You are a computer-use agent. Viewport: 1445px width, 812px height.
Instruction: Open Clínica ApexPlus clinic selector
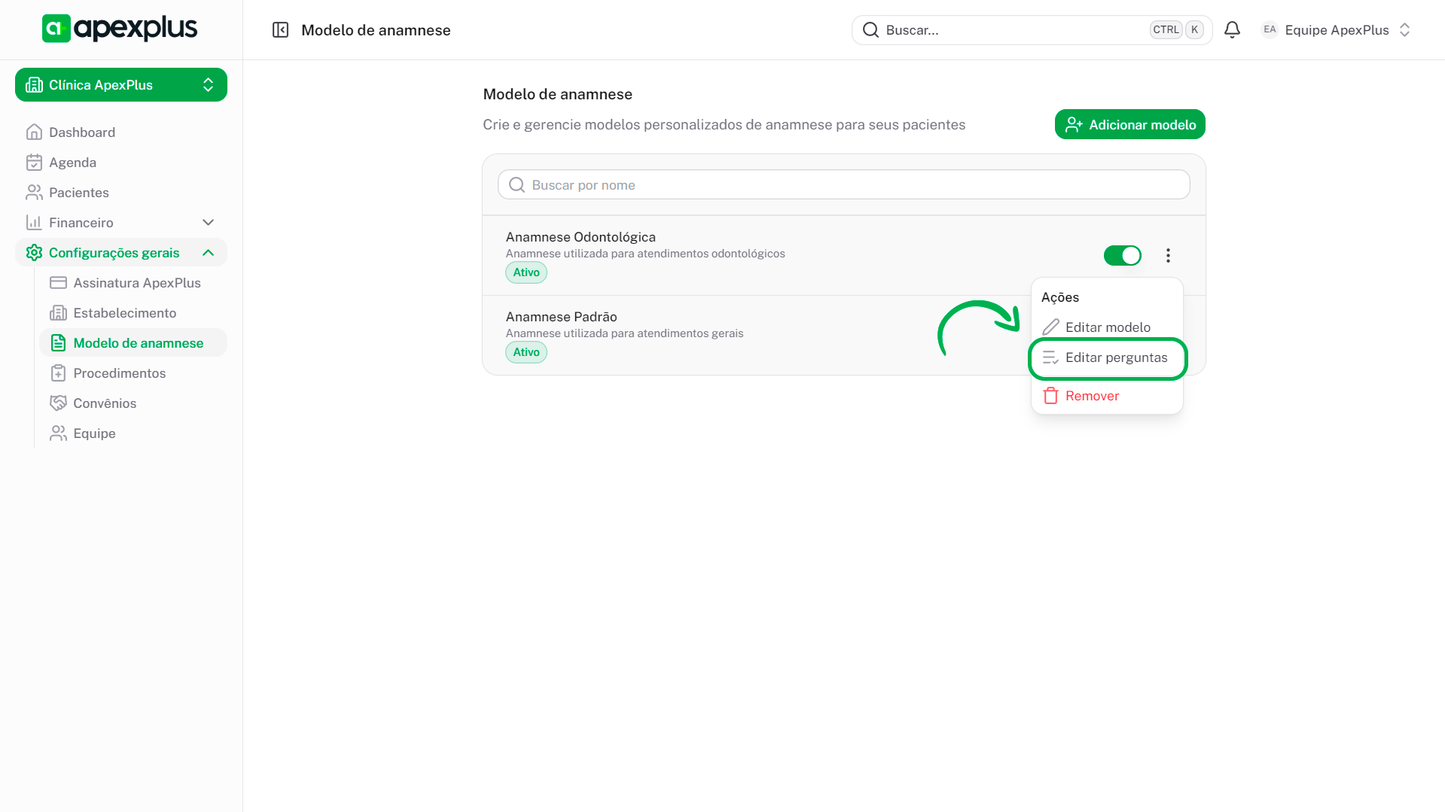121,85
